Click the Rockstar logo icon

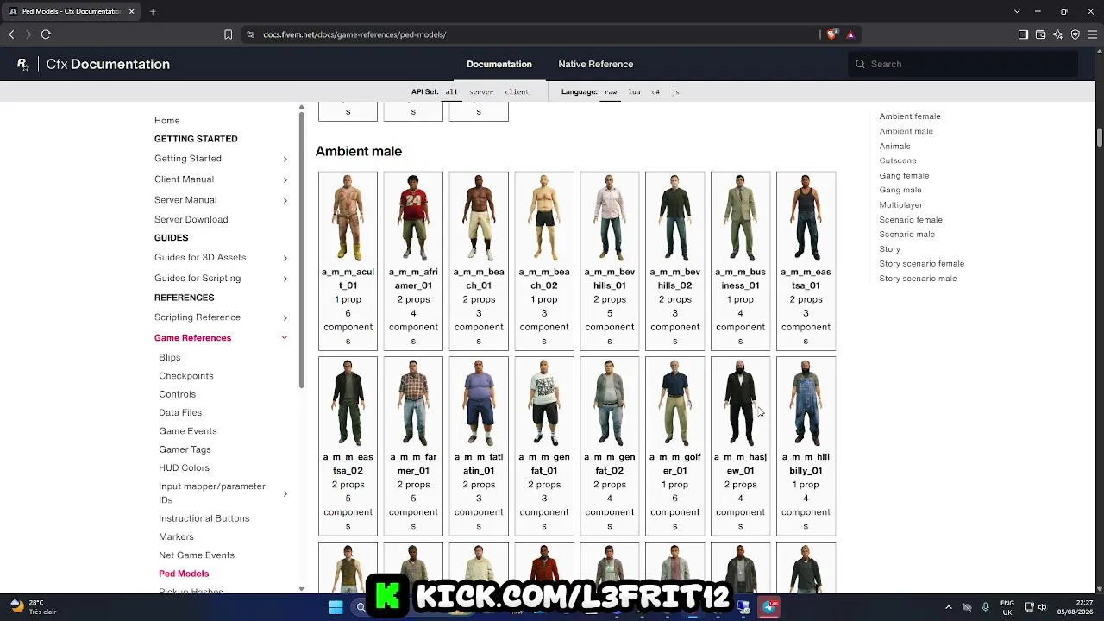pyautogui.click(x=22, y=64)
